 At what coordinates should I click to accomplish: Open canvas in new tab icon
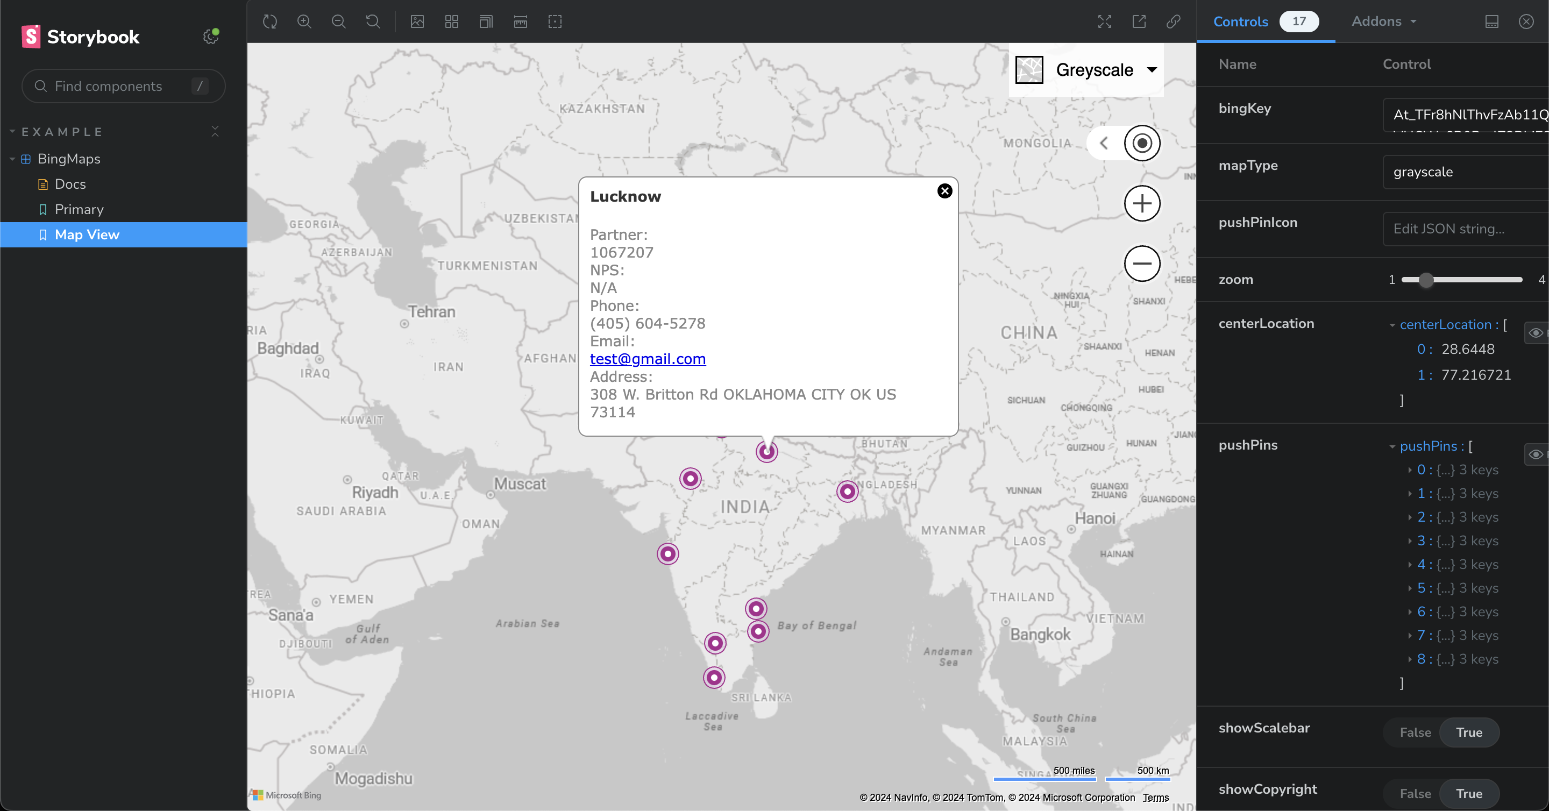tap(1139, 22)
